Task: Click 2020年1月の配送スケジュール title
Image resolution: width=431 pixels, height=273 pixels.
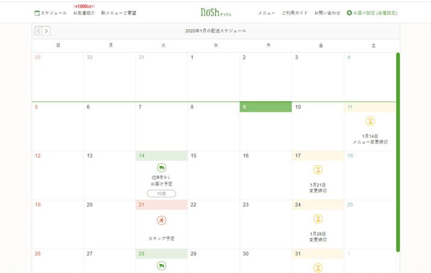Action: pyautogui.click(x=216, y=31)
